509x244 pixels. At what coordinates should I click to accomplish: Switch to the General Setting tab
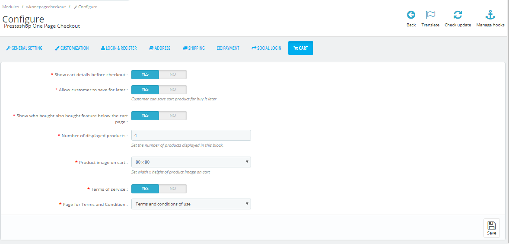pyautogui.click(x=24, y=48)
